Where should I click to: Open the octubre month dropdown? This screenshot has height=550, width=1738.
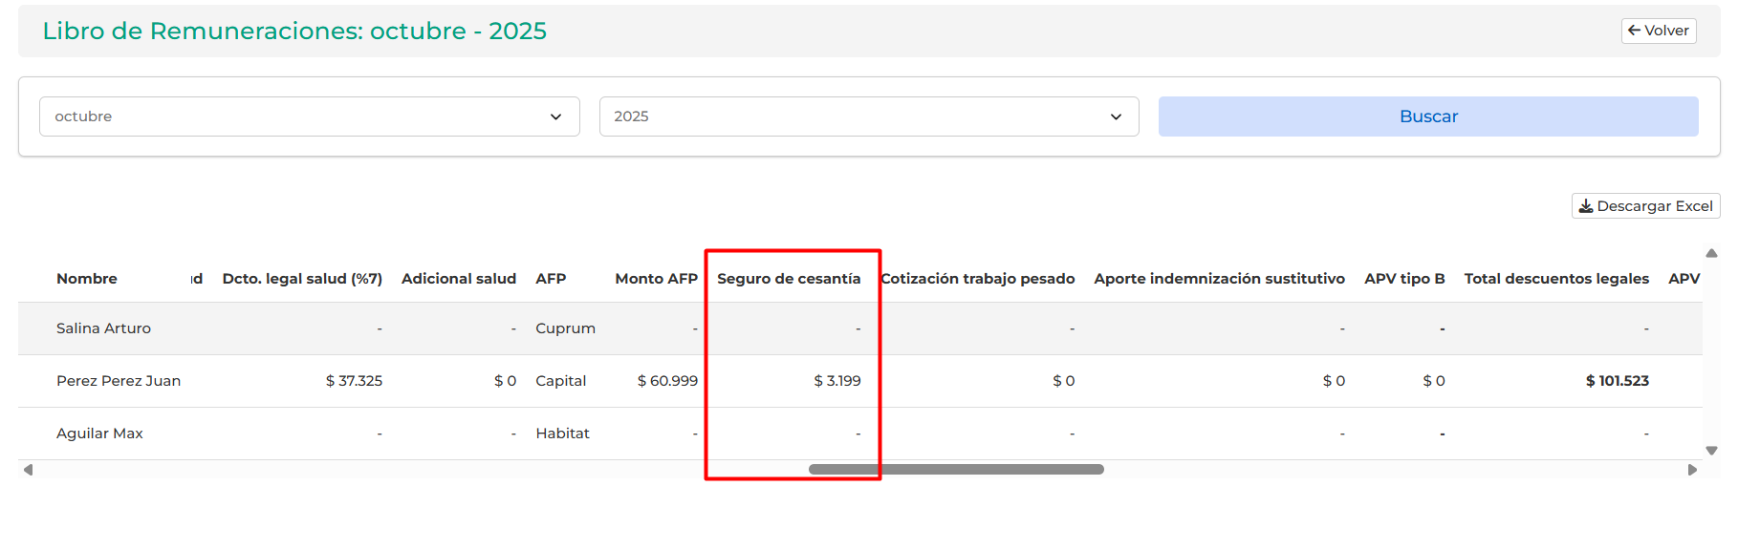pos(309,116)
